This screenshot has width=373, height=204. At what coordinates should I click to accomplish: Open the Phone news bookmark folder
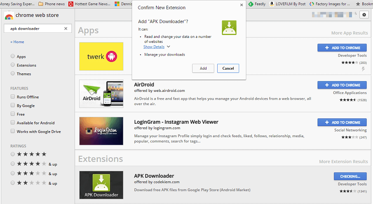click(52, 4)
